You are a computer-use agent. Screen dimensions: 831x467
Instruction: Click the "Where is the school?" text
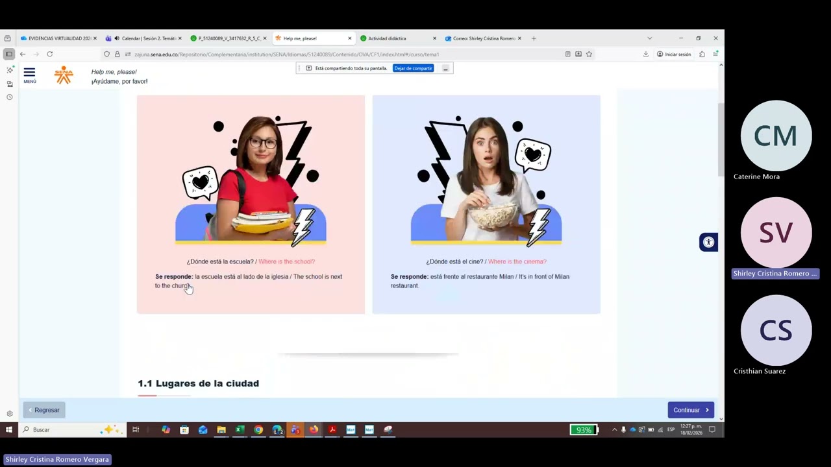[x=286, y=261]
